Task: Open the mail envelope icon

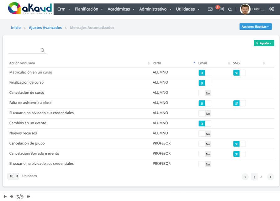Action: (x=210, y=9)
